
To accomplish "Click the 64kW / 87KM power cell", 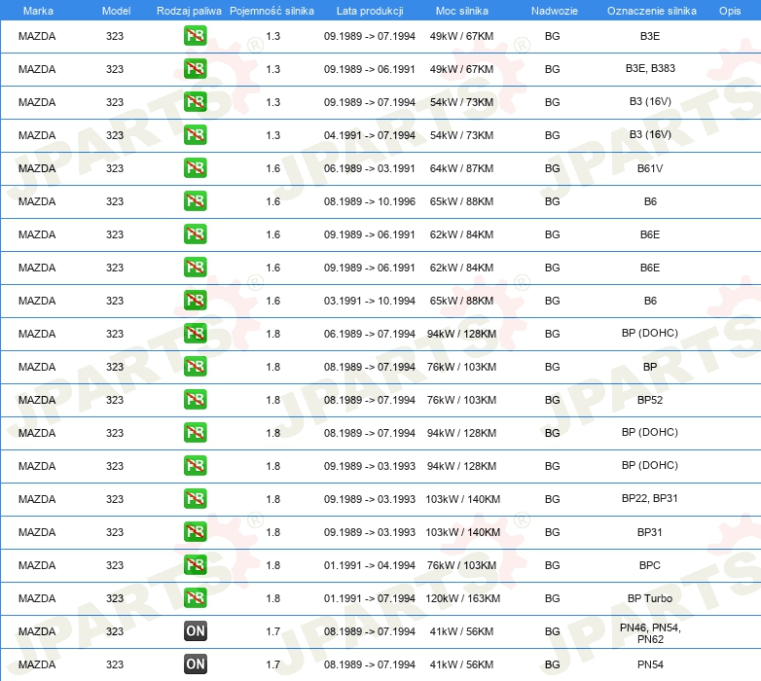I will coord(461,168).
